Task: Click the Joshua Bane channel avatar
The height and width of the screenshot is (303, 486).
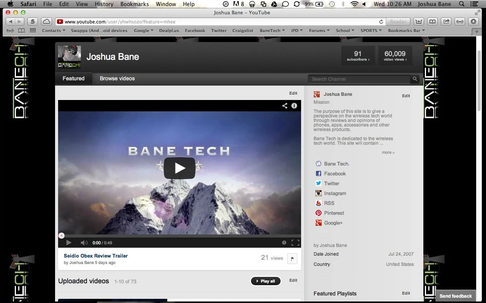Action: coord(69,57)
